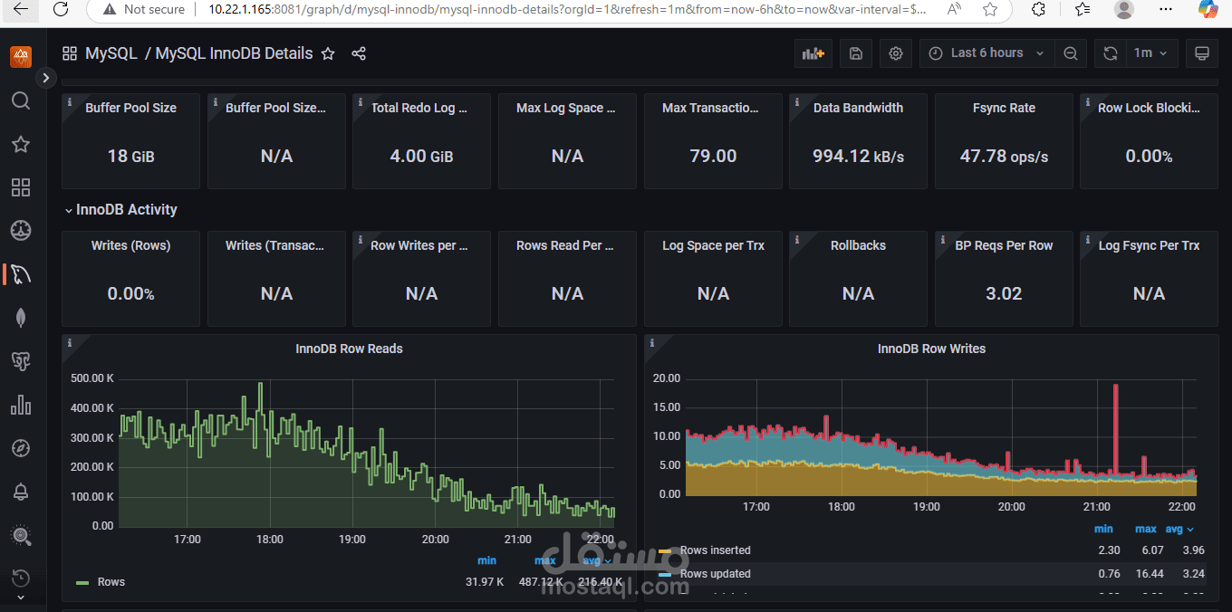Click the blue Rows updated color swatch
The height and width of the screenshot is (612, 1232).
[665, 574]
